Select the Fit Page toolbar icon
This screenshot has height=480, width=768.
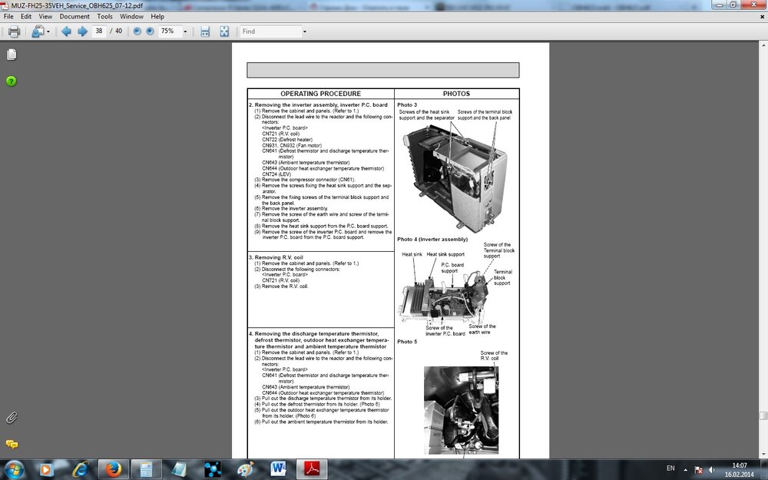[x=225, y=31]
